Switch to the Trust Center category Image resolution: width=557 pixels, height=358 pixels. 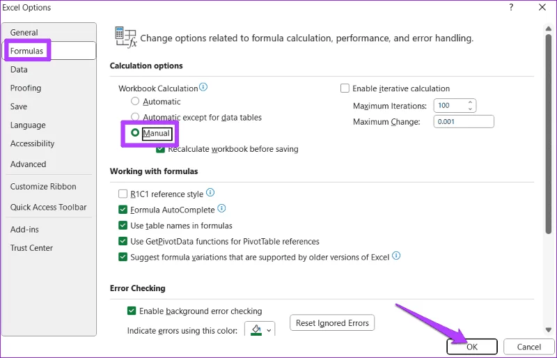click(x=31, y=248)
